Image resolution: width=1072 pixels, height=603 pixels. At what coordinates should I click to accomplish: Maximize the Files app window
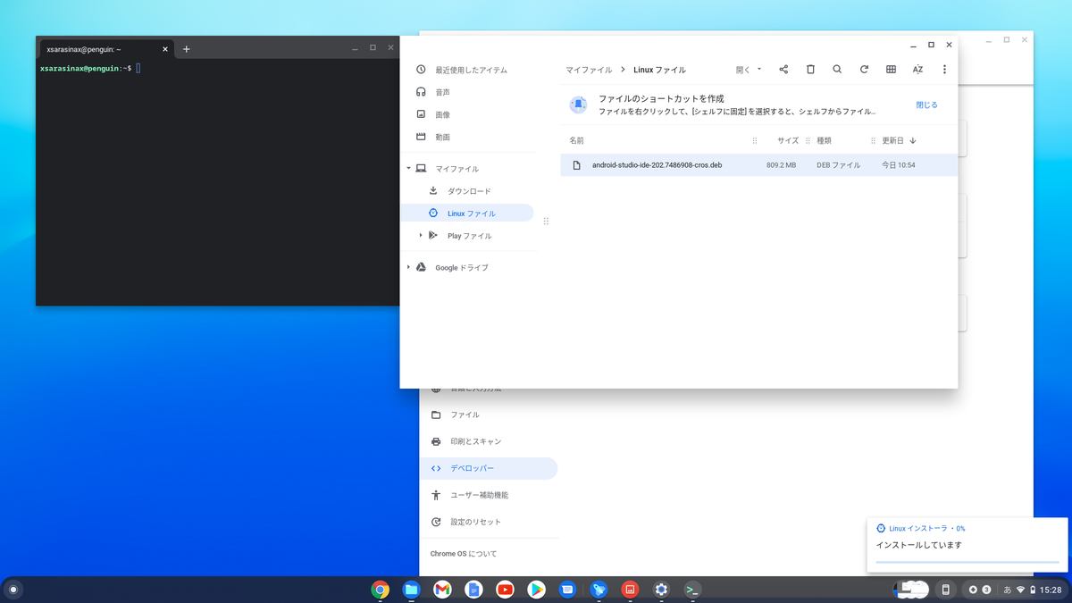(x=931, y=44)
